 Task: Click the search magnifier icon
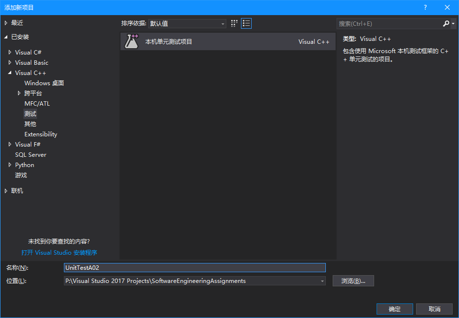446,24
